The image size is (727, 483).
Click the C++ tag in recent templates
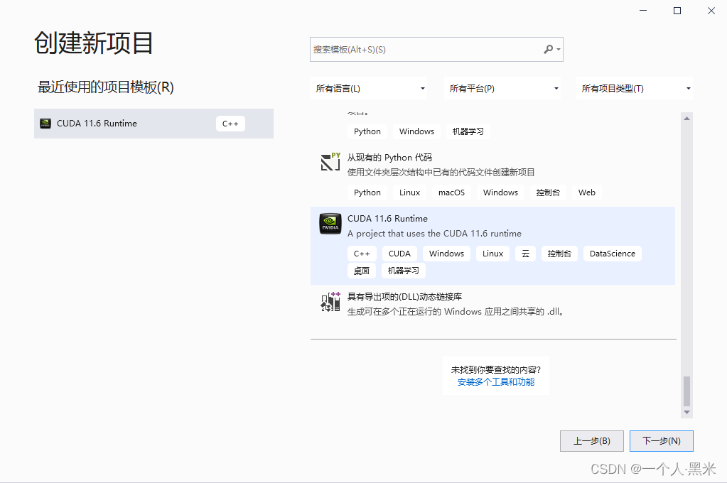tap(230, 124)
